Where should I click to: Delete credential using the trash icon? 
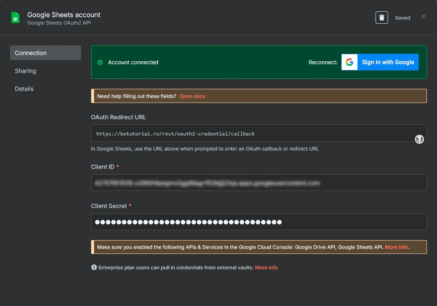click(x=381, y=18)
